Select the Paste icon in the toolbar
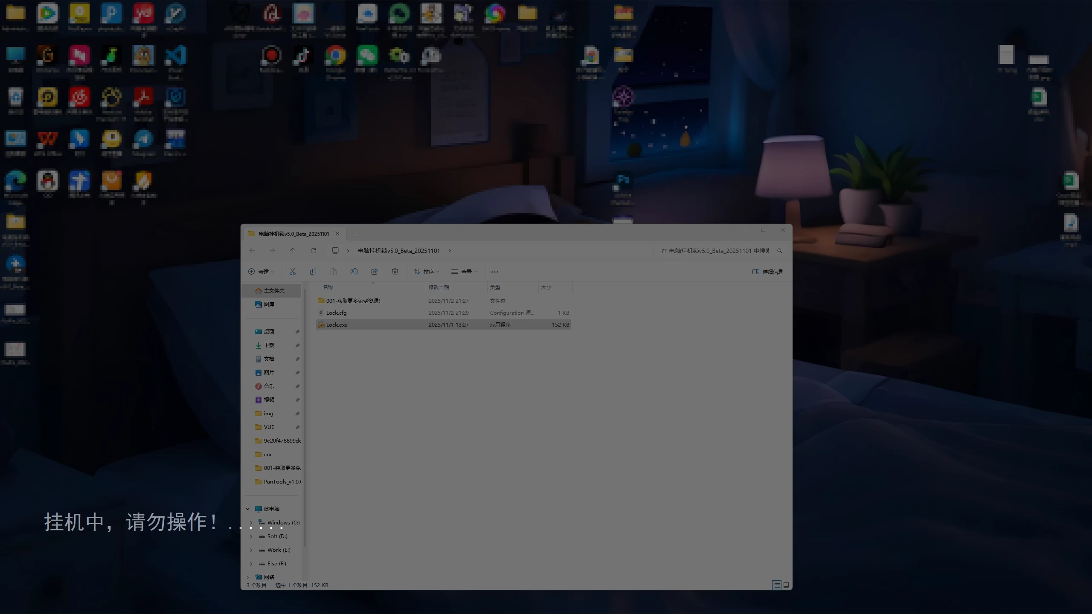Viewport: 1092px width, 614px height. 334,272
